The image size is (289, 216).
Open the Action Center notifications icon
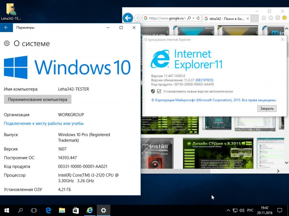280,211
